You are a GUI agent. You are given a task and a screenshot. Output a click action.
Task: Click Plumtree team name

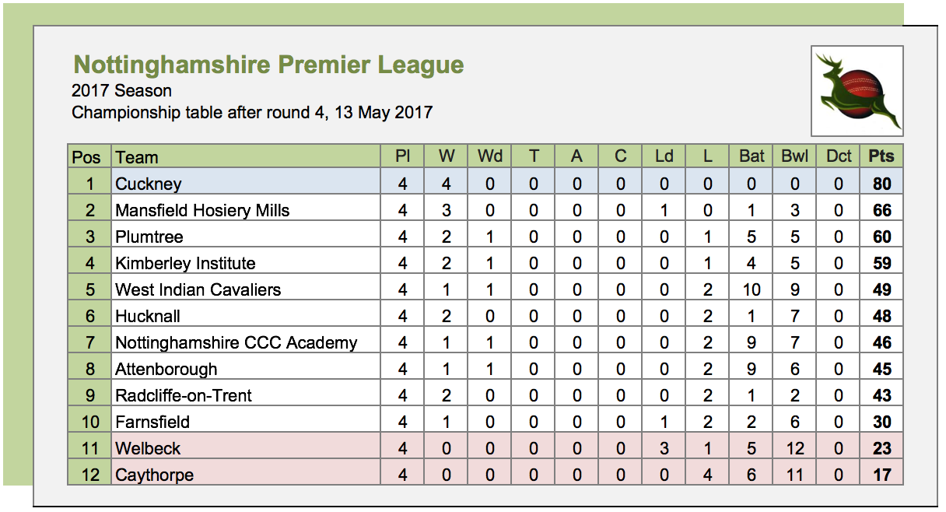coord(149,237)
